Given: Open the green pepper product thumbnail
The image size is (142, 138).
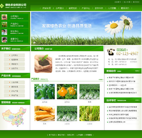Looking at the screenshot, I should tap(44, 92).
